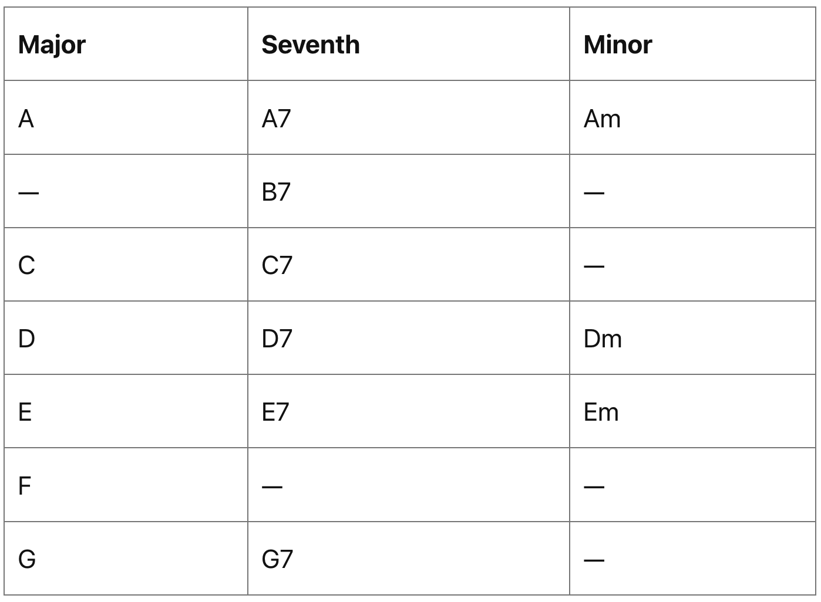Select the Am chord cell

(602, 119)
